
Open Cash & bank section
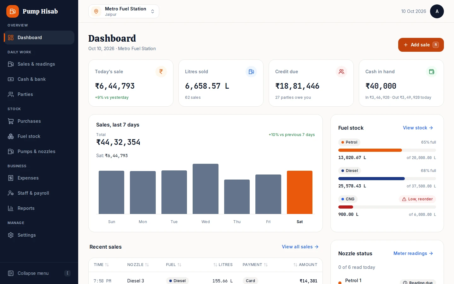pos(39,79)
